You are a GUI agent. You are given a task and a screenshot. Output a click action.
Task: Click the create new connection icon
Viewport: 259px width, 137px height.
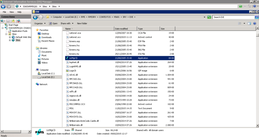(2, 21)
